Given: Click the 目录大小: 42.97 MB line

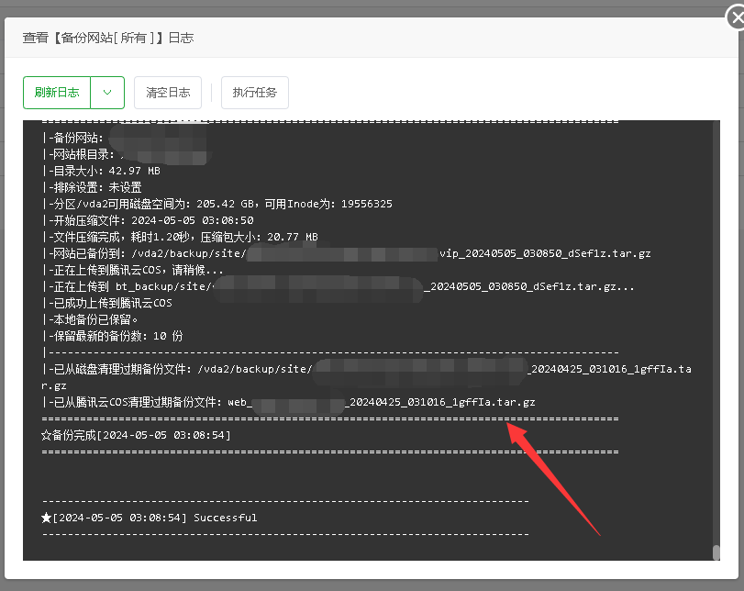Looking at the screenshot, I should click(x=102, y=171).
